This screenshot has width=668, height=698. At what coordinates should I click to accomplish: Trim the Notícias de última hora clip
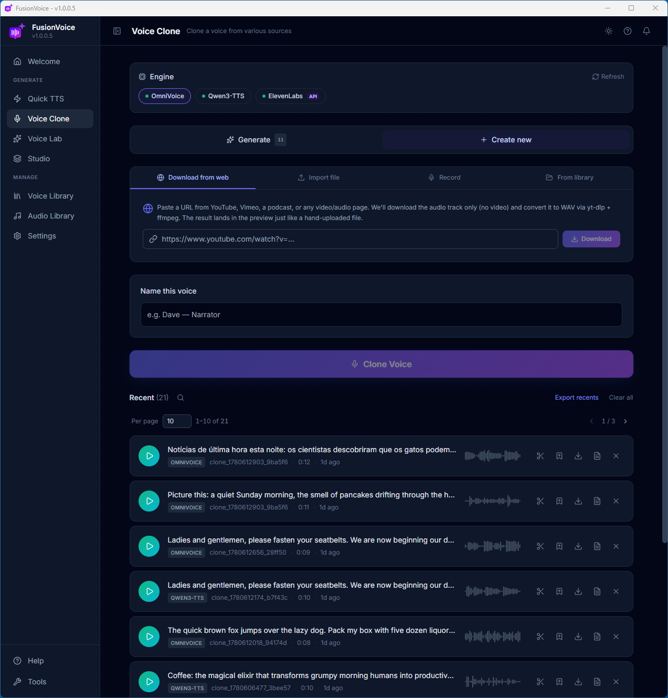(540, 456)
